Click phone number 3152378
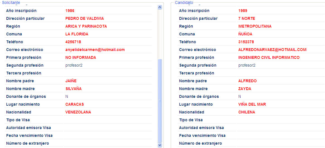The height and width of the screenshot is (148, 325). (246, 42)
